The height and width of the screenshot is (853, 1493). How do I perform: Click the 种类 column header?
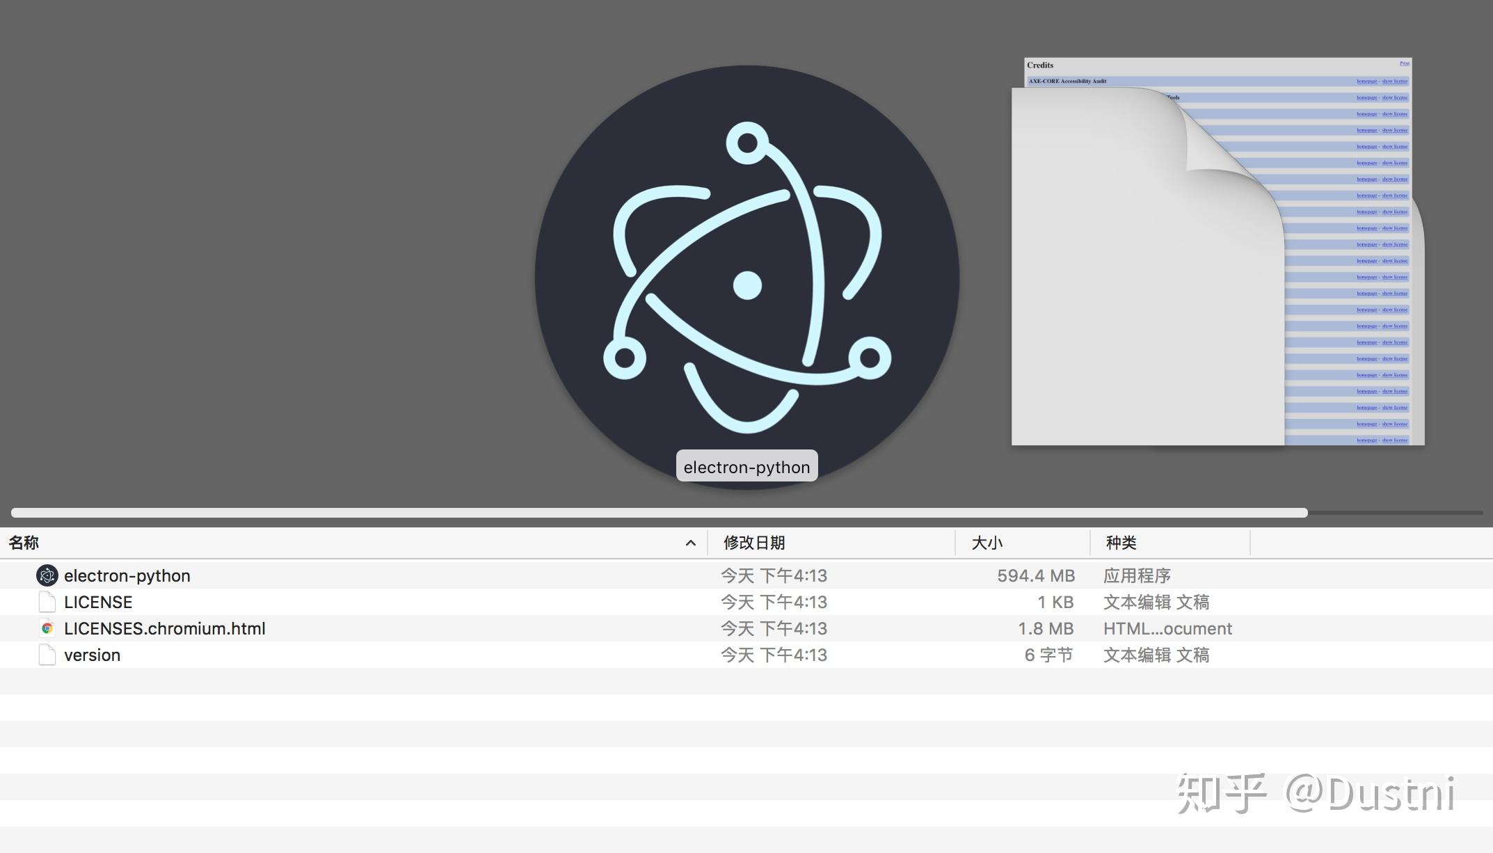[1122, 542]
